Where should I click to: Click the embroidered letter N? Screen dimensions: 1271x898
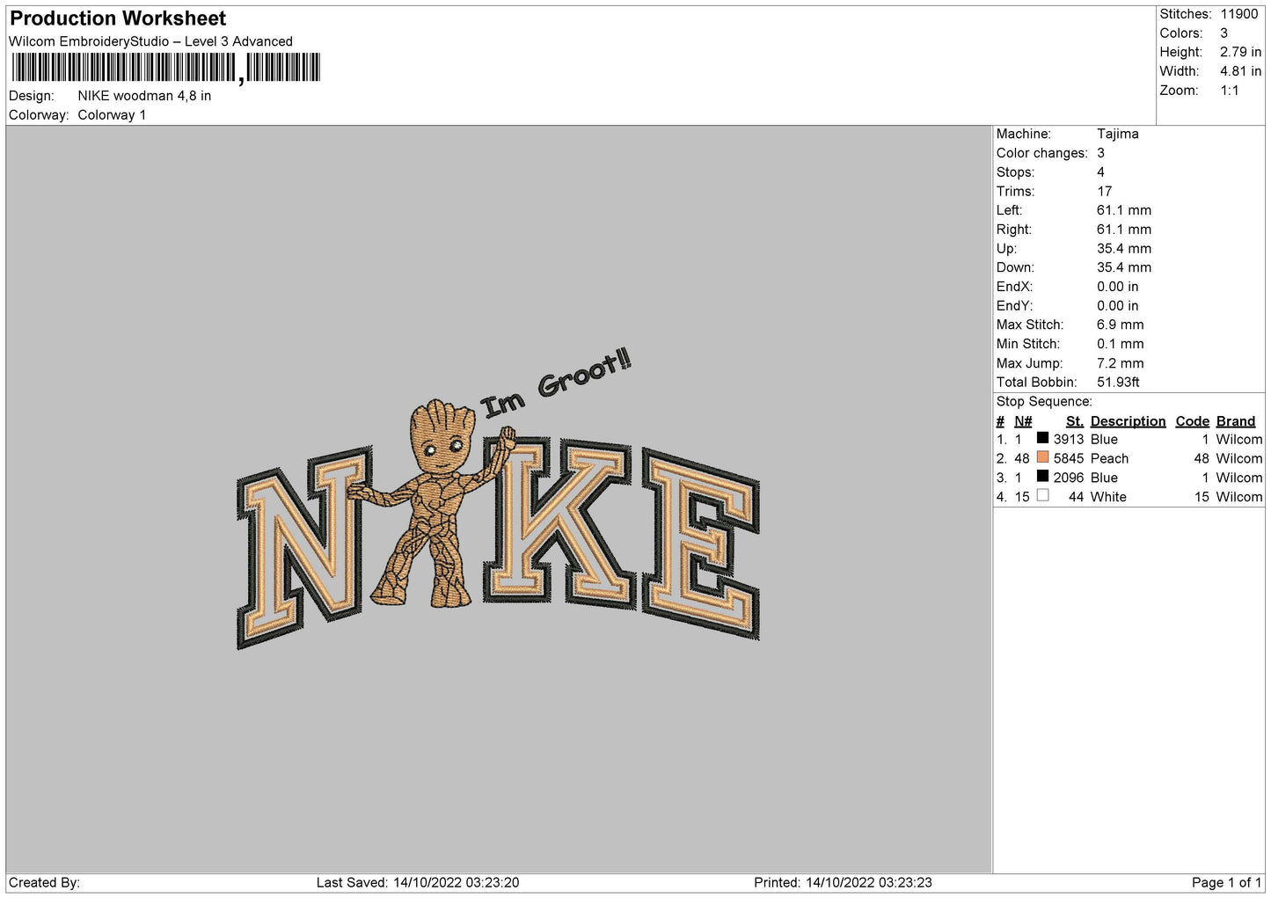(303, 548)
